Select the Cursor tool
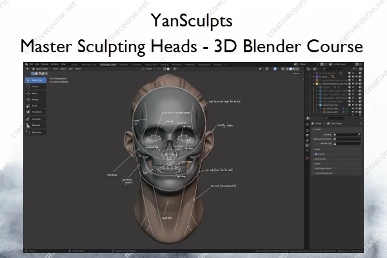The height and width of the screenshot is (258, 387). click(x=35, y=86)
